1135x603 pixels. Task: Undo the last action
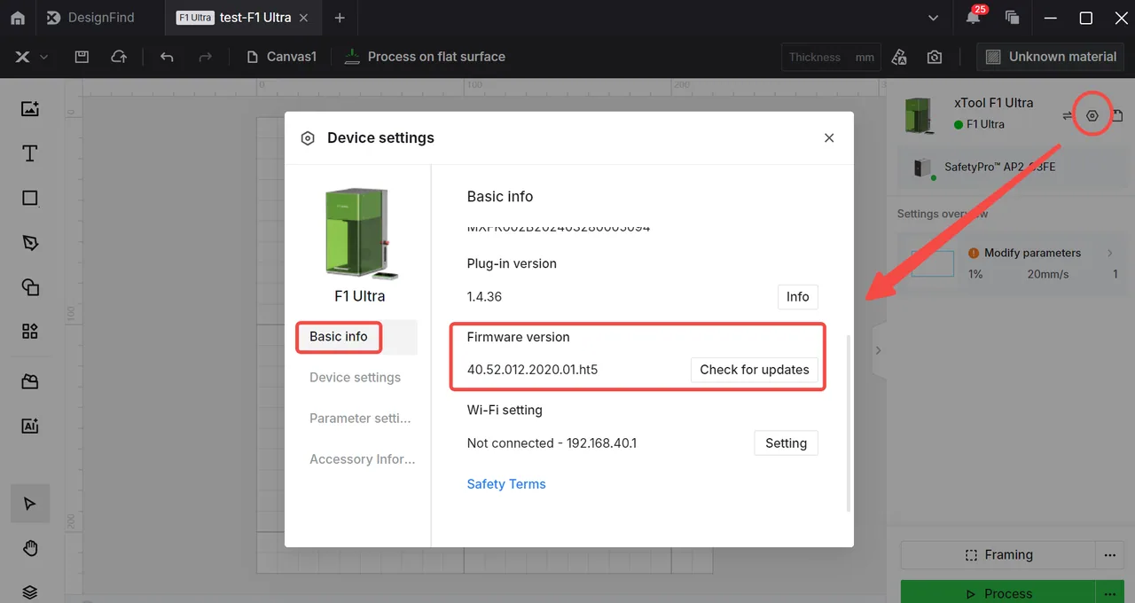(167, 57)
